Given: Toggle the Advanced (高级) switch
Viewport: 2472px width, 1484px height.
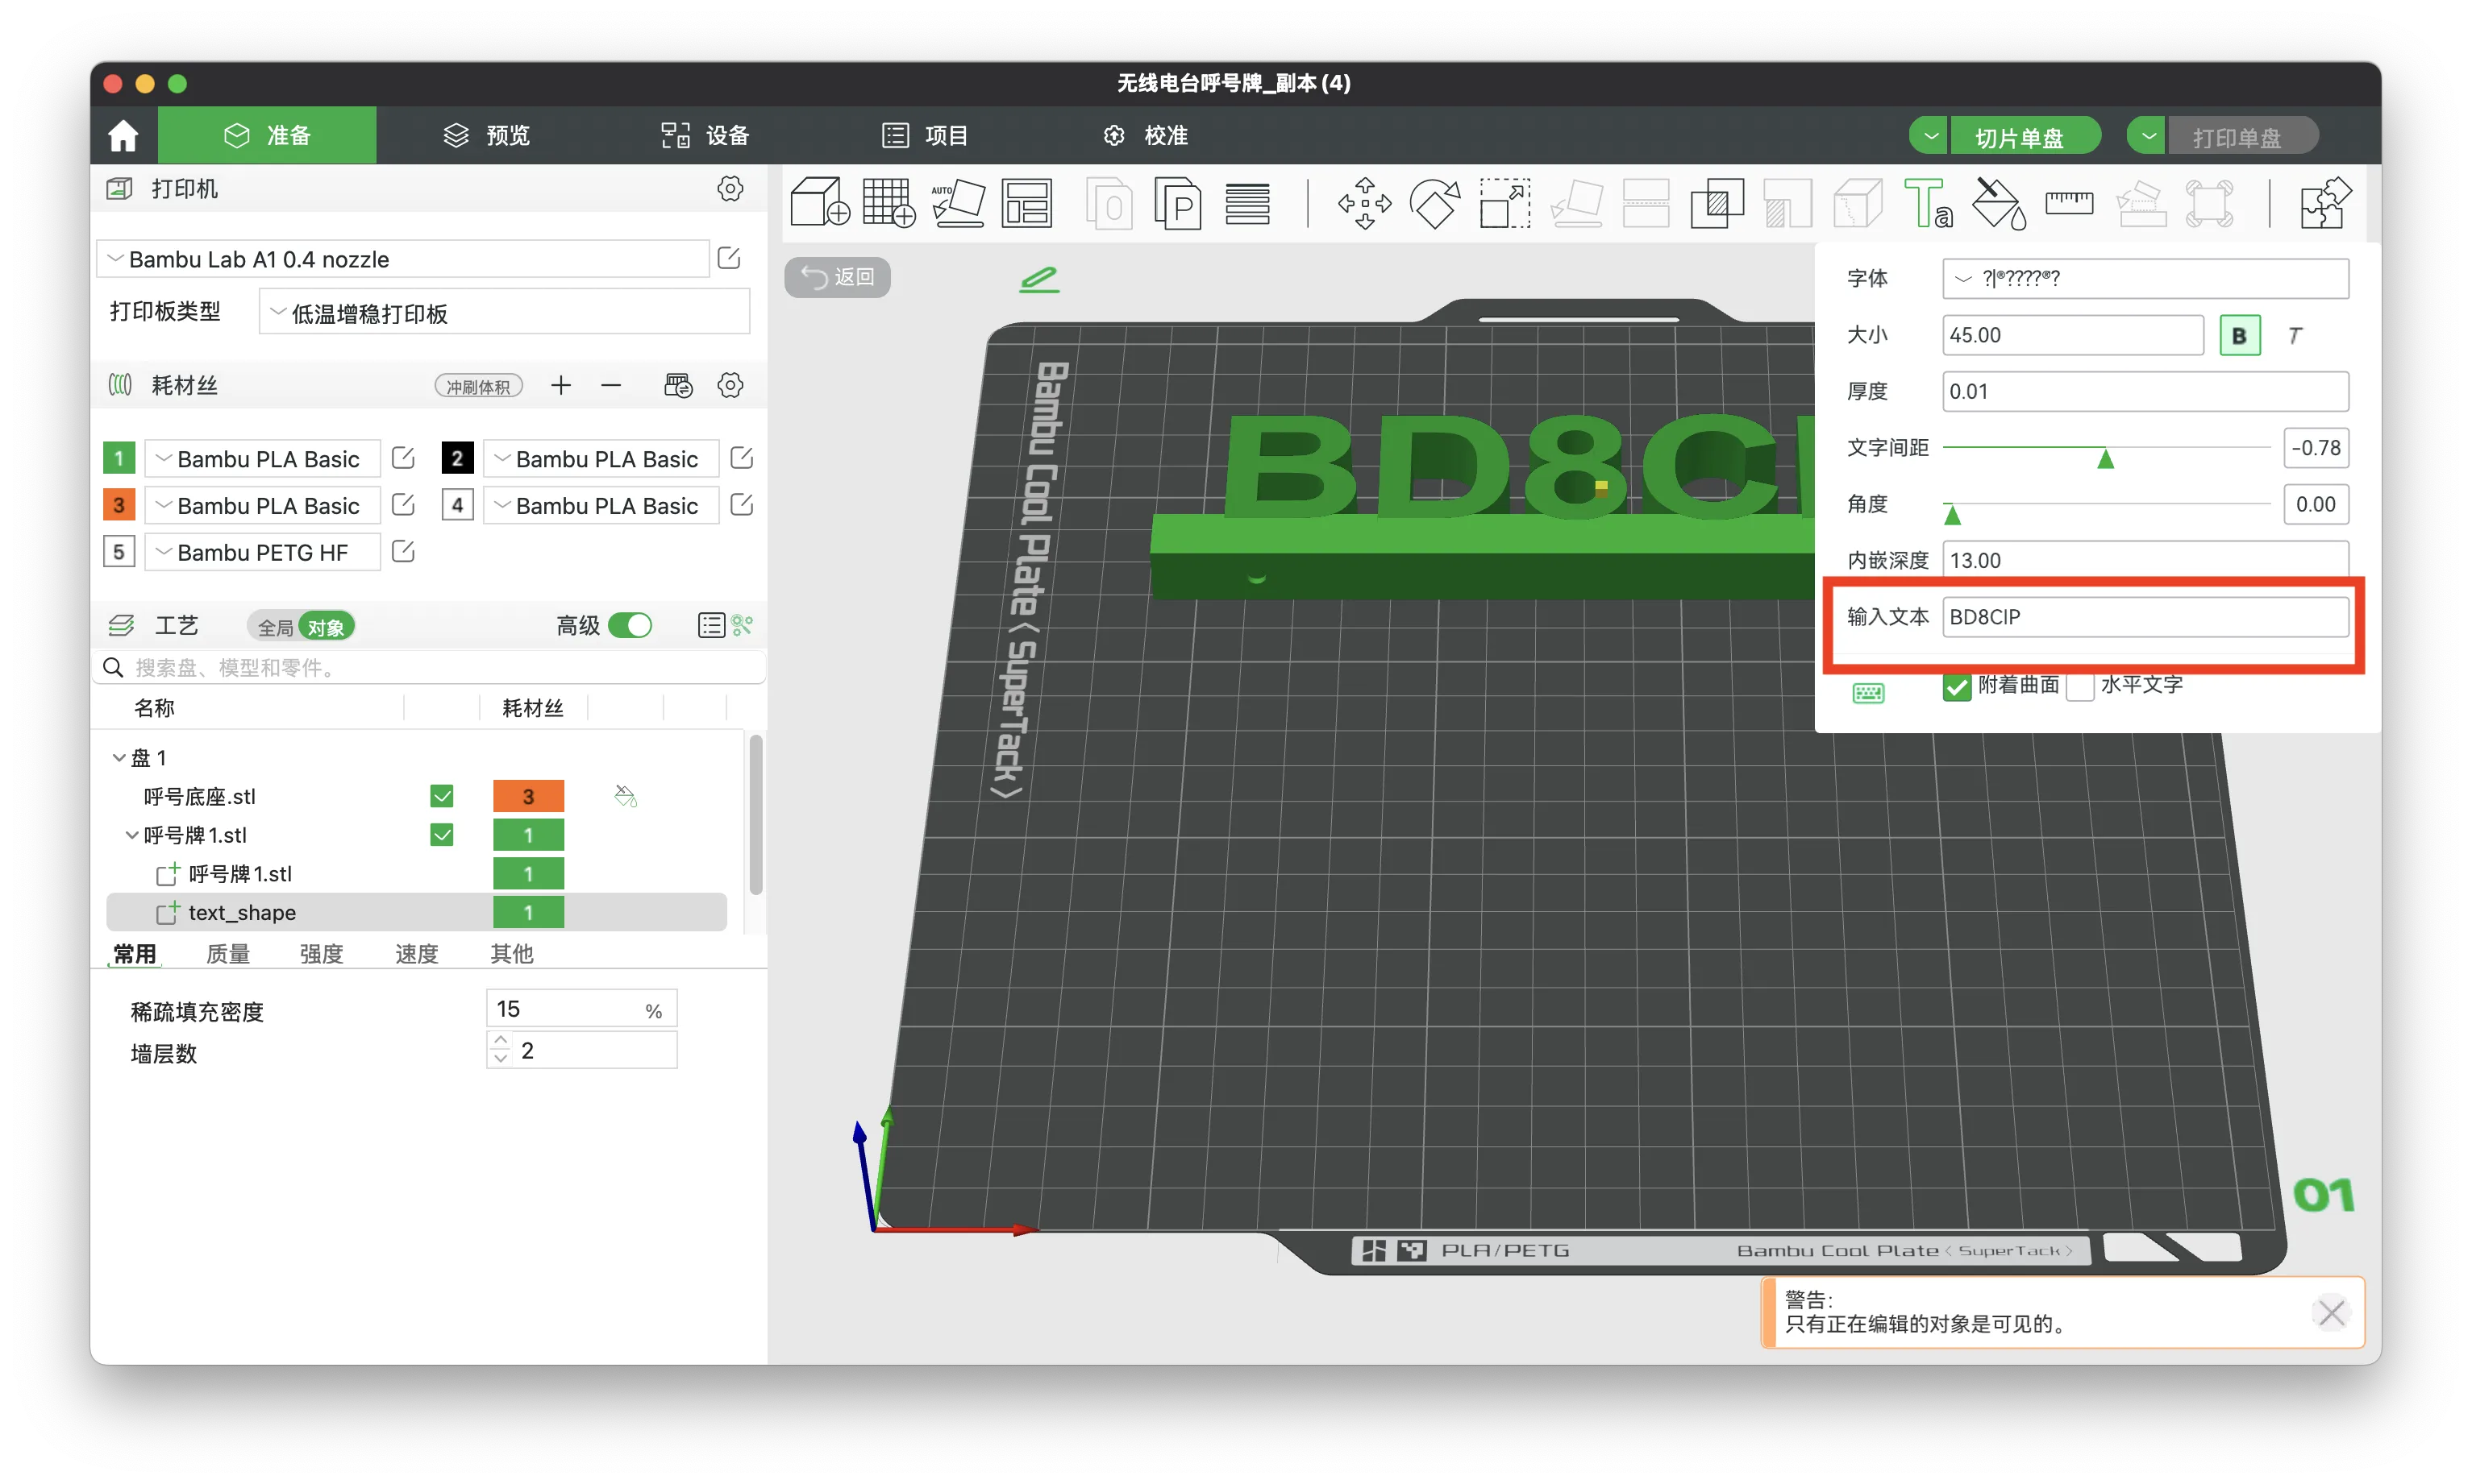Looking at the screenshot, I should (630, 625).
